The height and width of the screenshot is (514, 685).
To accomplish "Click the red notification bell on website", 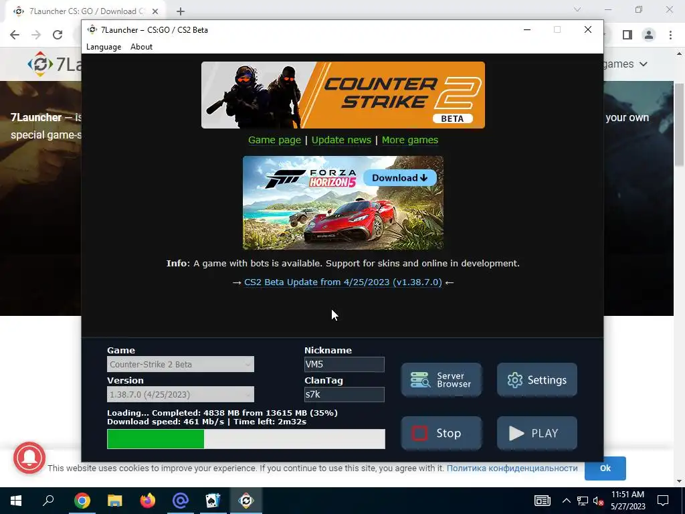I will 29,458.
